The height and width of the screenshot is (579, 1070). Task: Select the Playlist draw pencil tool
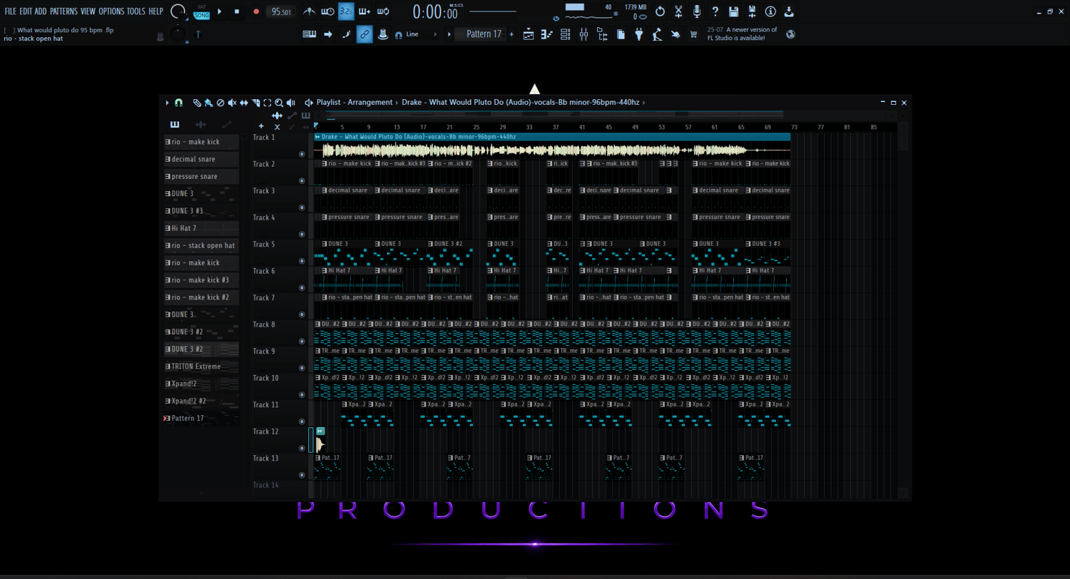tap(197, 103)
